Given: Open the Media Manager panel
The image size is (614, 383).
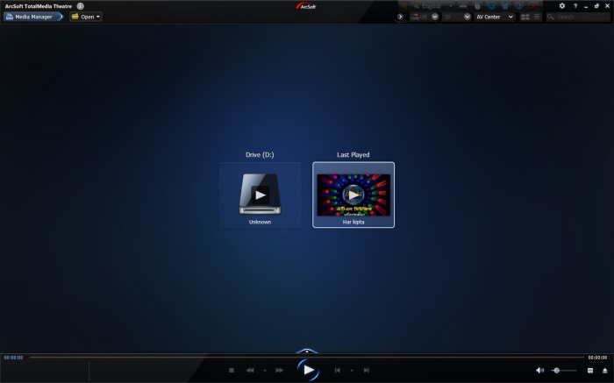Looking at the screenshot, I should tap(33, 17).
